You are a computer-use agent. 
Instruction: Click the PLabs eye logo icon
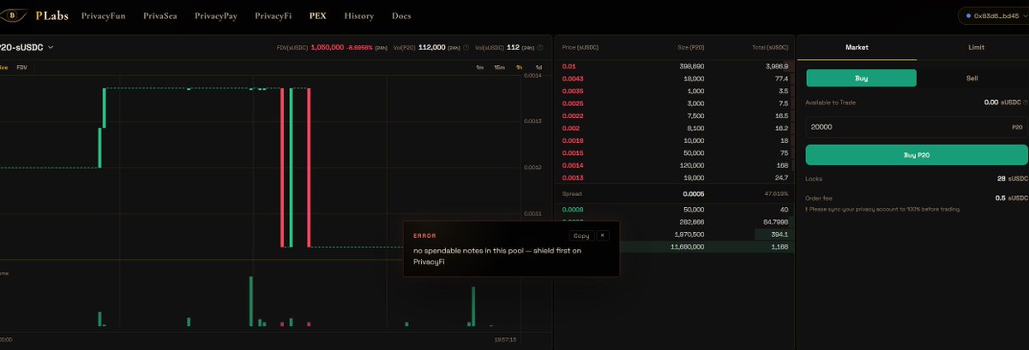(x=15, y=15)
